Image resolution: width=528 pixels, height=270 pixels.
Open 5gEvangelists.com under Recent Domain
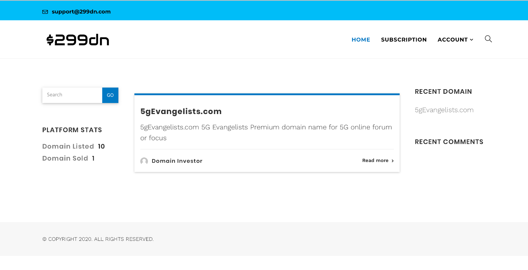(444, 110)
